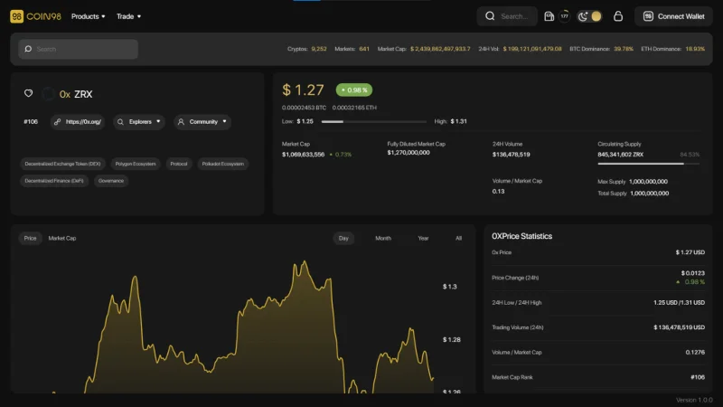
Task: Click Connect Wallet button
Action: click(673, 16)
